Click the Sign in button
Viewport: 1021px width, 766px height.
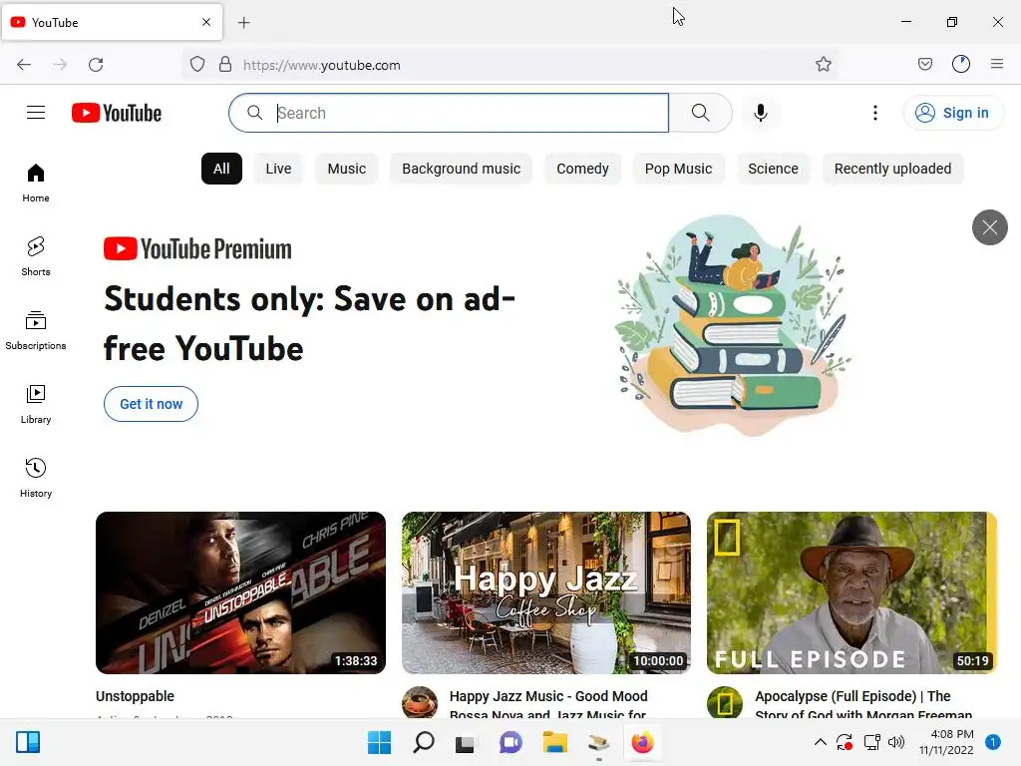click(x=952, y=113)
